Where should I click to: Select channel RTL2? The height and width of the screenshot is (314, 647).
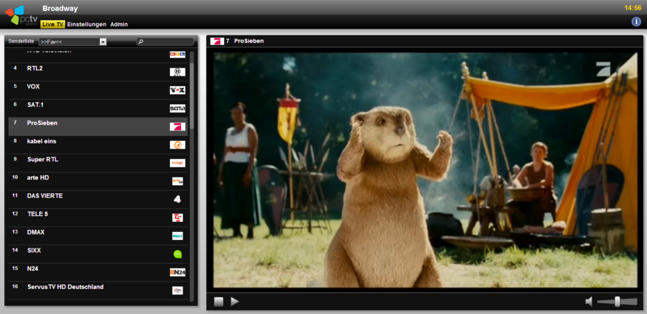point(98,72)
